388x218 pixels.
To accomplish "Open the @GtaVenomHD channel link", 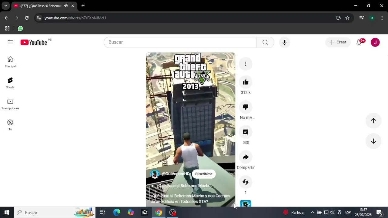I will point(176,174).
